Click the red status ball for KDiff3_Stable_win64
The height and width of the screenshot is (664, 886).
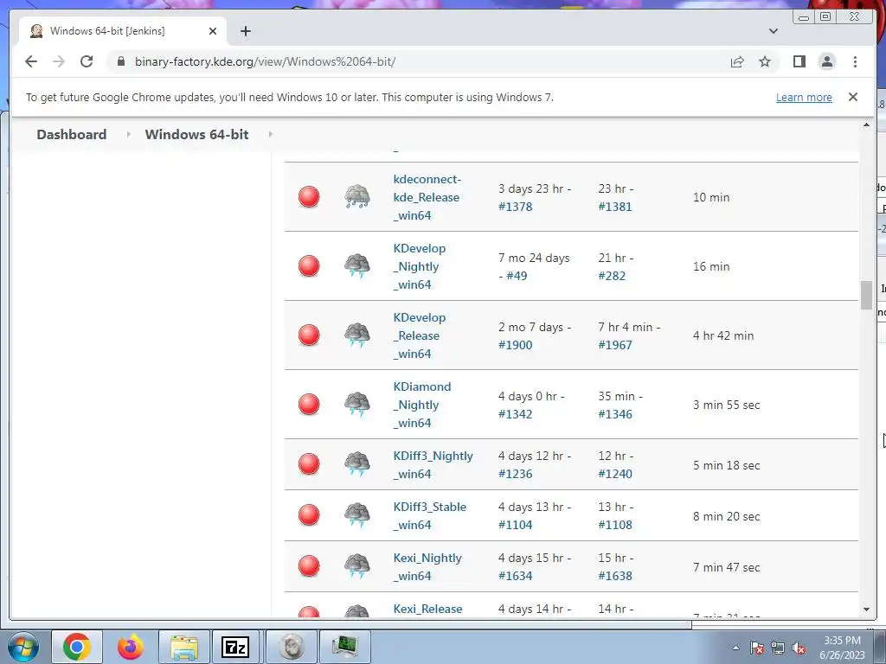click(x=309, y=515)
